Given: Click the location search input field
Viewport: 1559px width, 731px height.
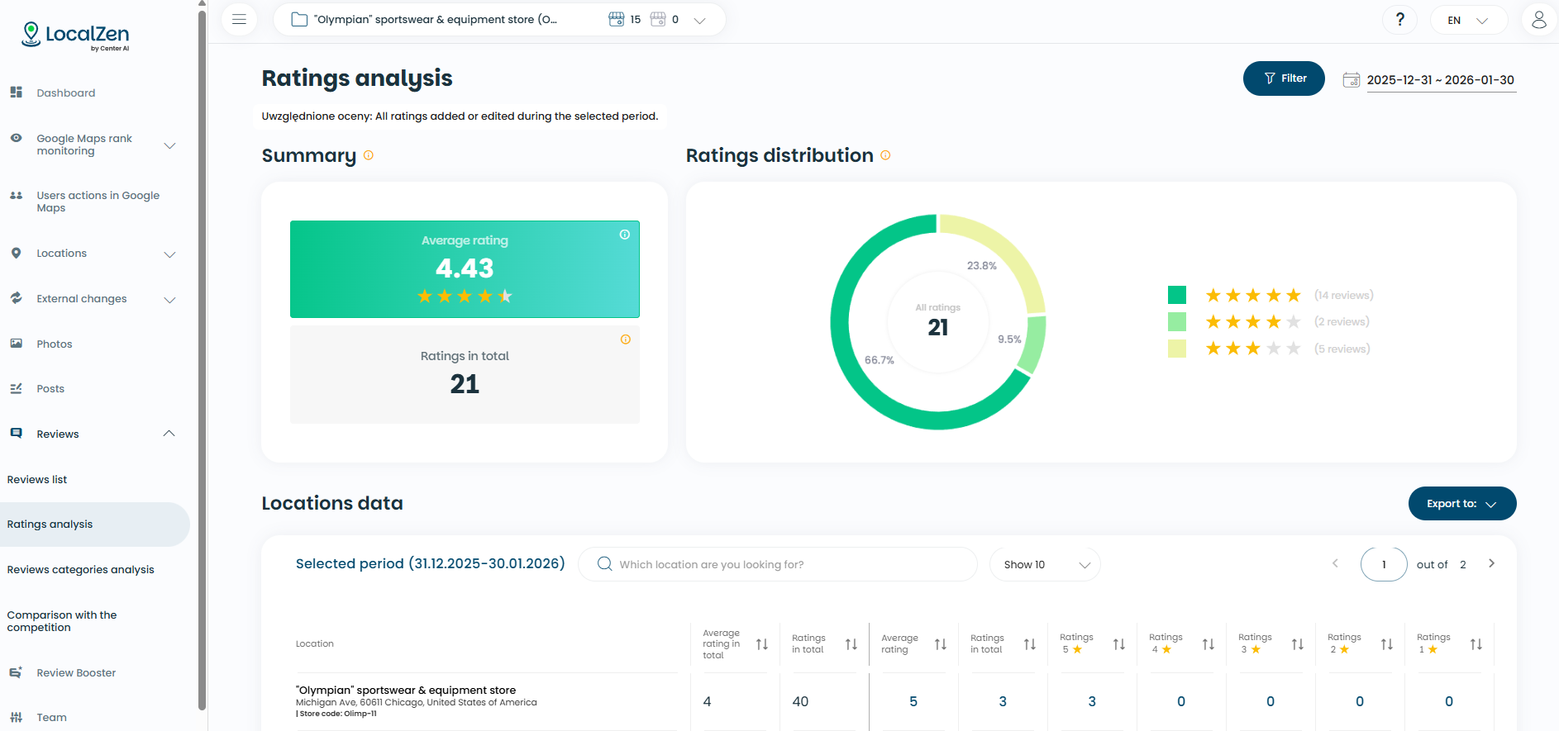Looking at the screenshot, I should pos(777,565).
